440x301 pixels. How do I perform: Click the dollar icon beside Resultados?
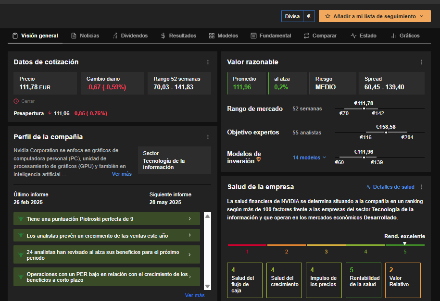click(x=163, y=36)
